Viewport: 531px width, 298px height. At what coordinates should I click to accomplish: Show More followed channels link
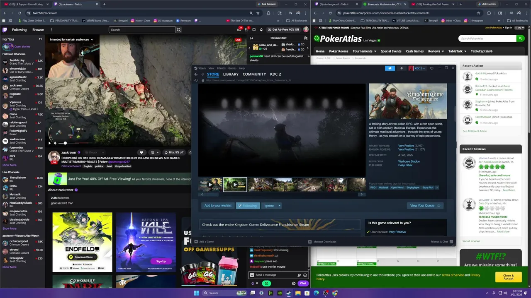coord(10,165)
